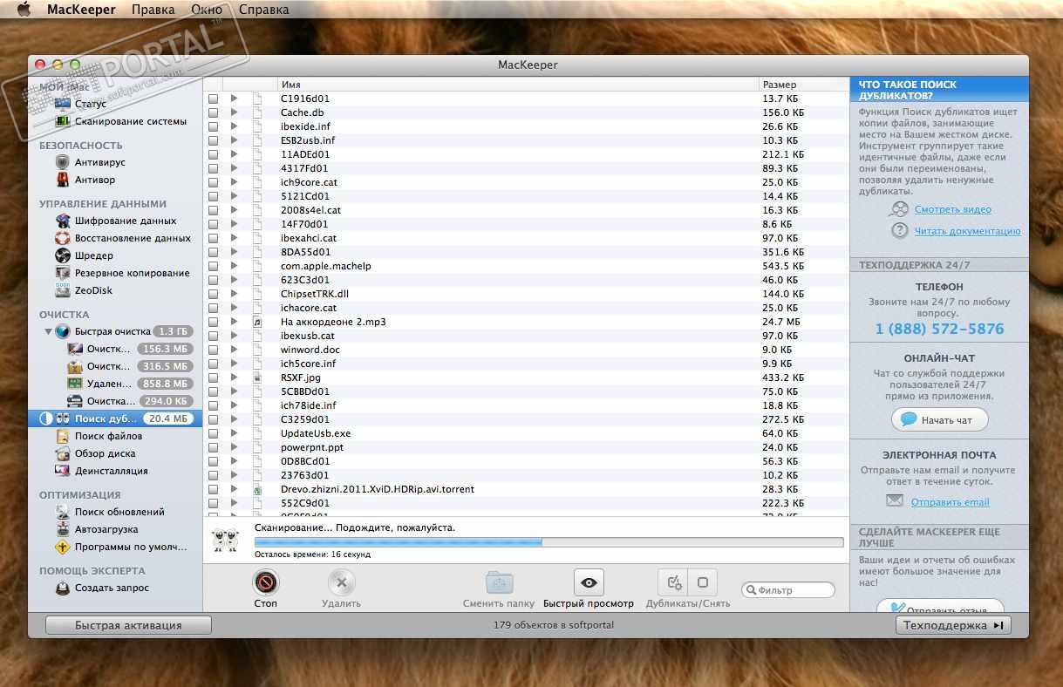Viewport: 1063px width, 687px height.
Task: Select the System scan icon
Action: click(63, 121)
